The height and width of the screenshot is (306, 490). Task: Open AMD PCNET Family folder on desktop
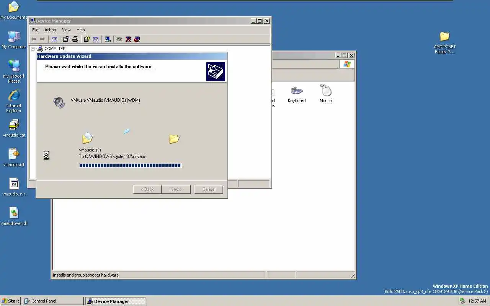(444, 43)
